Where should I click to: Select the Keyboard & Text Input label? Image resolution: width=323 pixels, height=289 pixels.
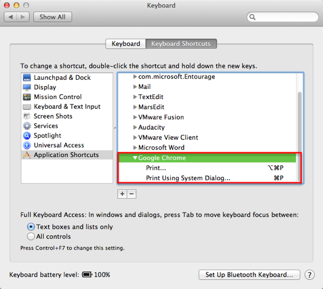[67, 107]
